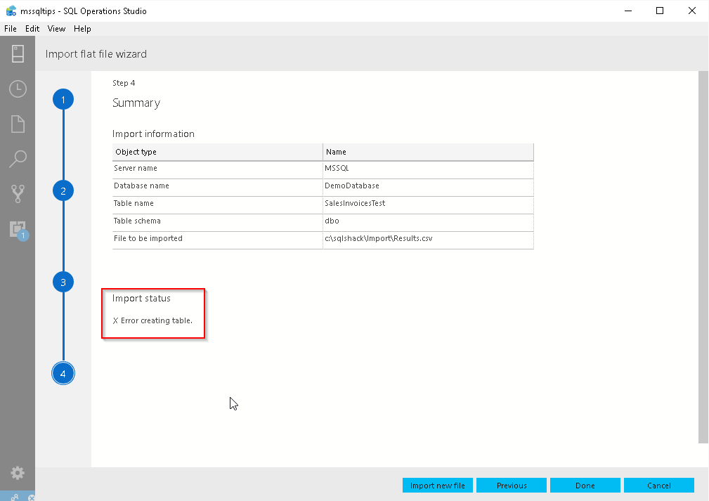Viewport: 709px width, 501px height.
Task: Go back with the Previous button
Action: [512, 486]
